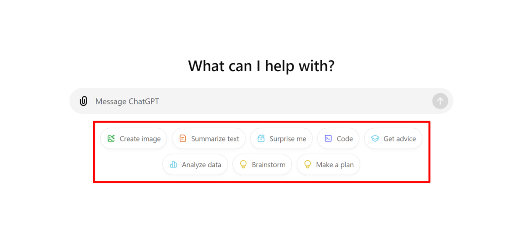The height and width of the screenshot is (238, 528).
Task: Click the purple Code terminal icon
Action: coord(328,139)
